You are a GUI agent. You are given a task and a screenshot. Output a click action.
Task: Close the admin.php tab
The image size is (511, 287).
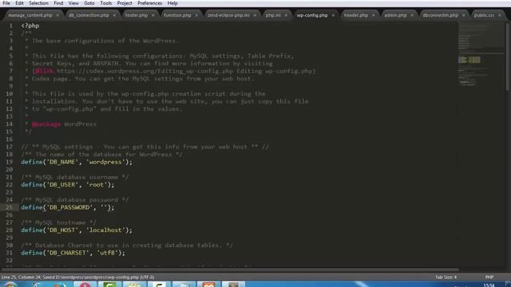coord(412,15)
